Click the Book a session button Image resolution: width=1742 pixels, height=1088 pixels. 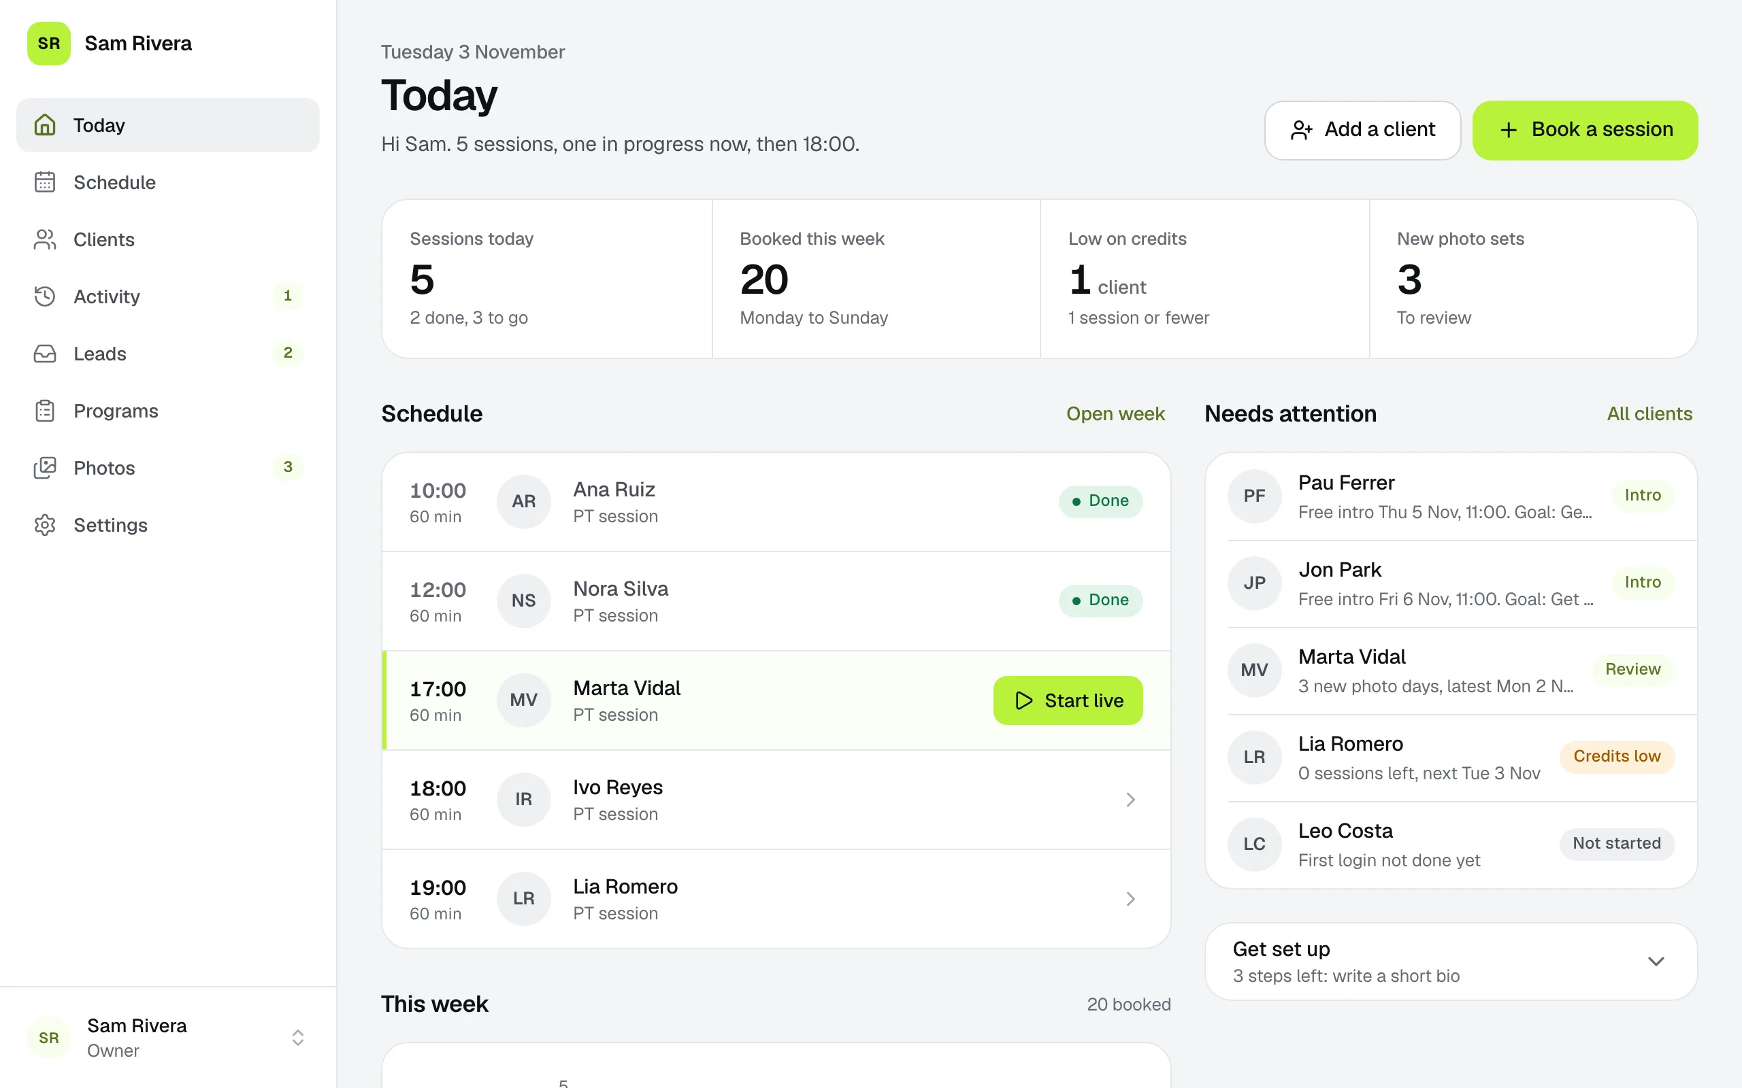tap(1585, 129)
